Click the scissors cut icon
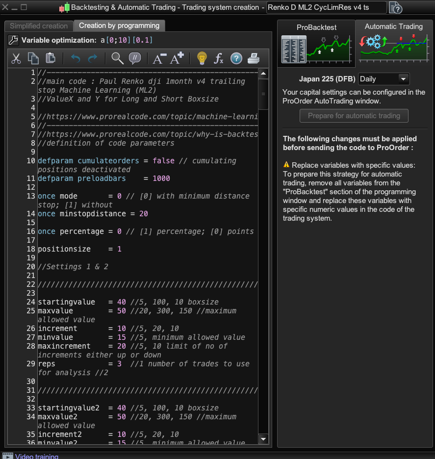This screenshot has height=459, width=435. tap(16, 58)
